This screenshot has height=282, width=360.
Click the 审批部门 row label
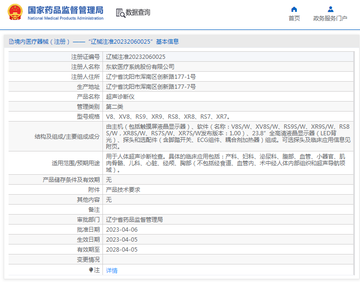(x=88, y=219)
